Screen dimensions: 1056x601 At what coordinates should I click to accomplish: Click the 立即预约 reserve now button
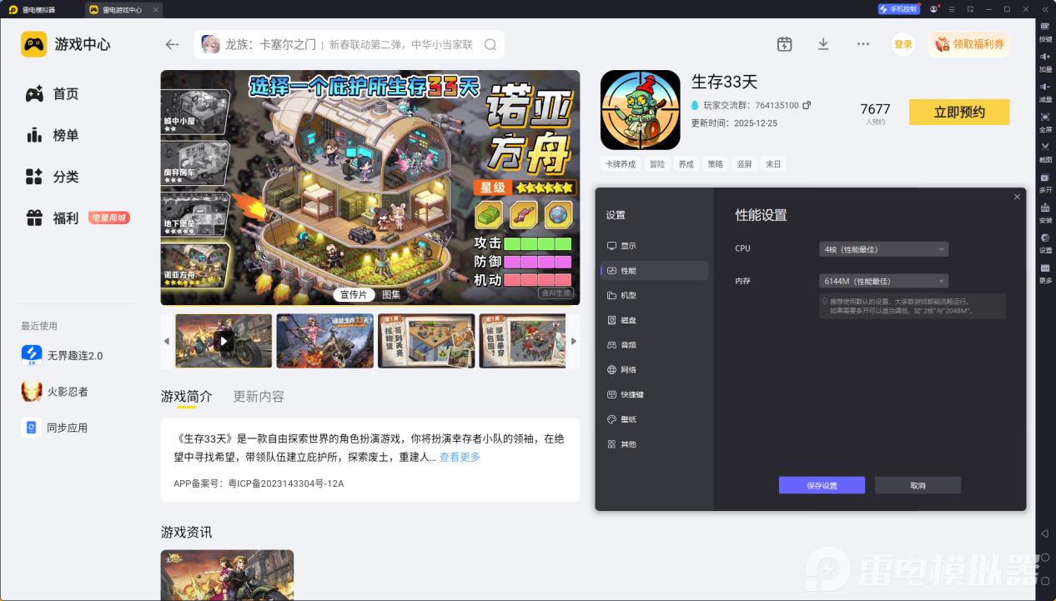(959, 113)
